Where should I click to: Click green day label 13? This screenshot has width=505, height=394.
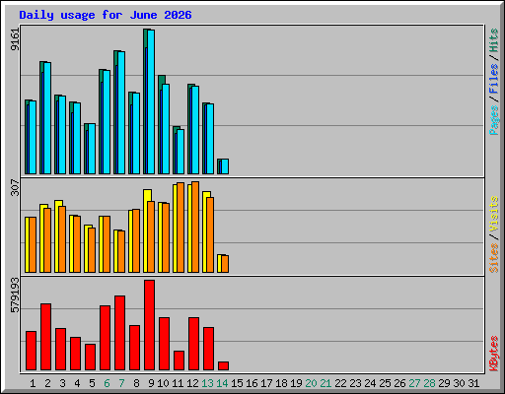[207, 383]
